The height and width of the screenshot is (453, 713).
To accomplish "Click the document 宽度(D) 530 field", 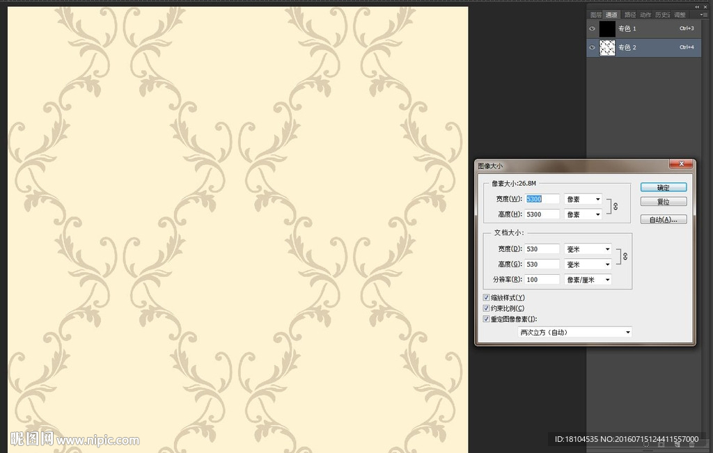I will pyautogui.click(x=542, y=249).
